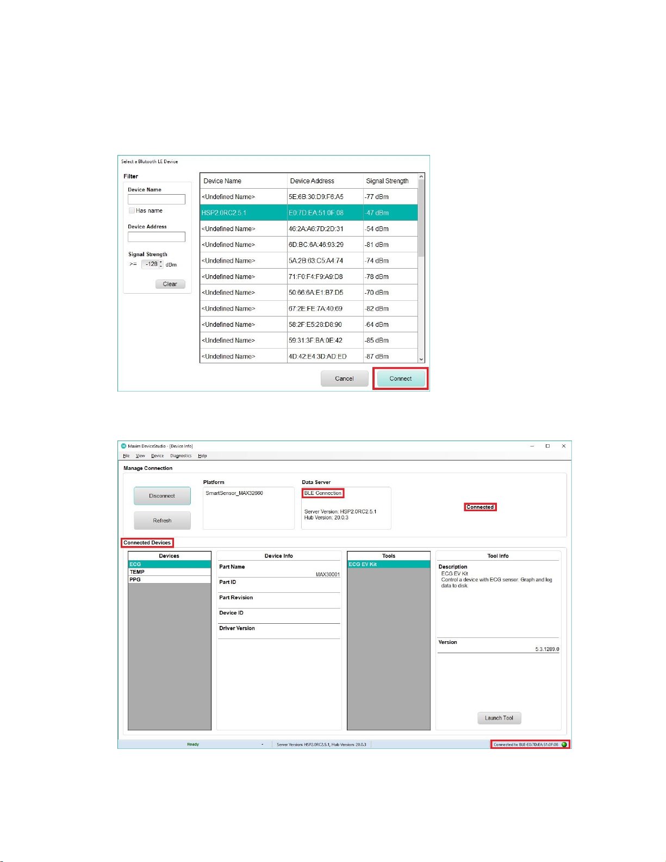Clear the Bluetooth device filters
This screenshot has height=862, width=666.
(170, 284)
